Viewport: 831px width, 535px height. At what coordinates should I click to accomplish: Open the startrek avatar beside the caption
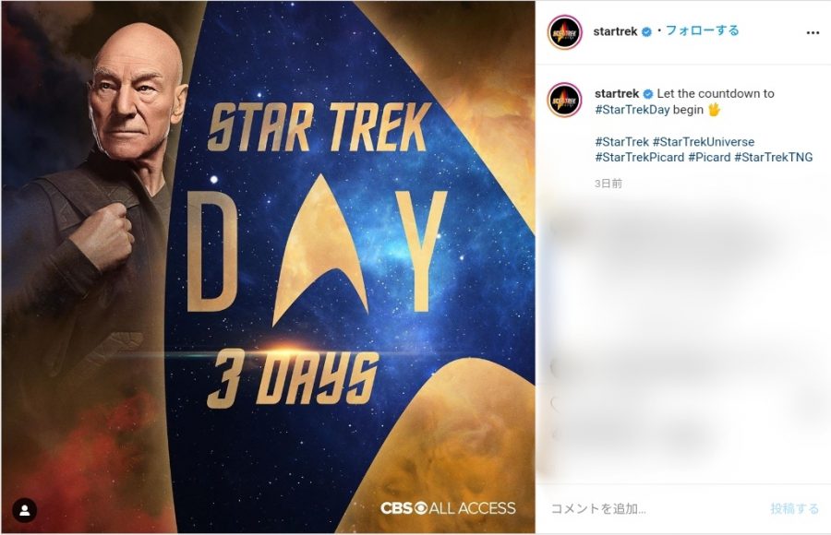coord(564,100)
